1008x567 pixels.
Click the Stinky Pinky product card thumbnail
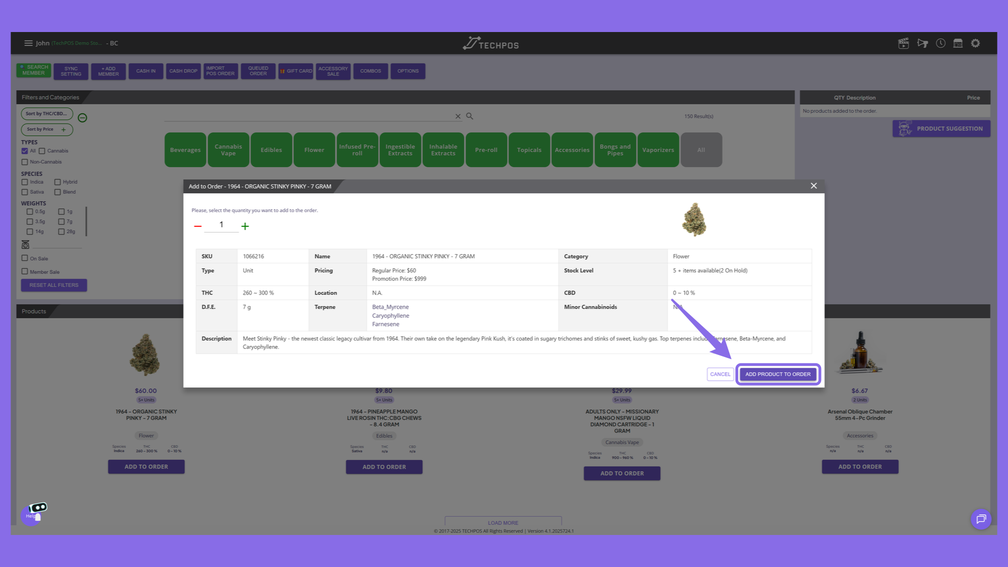pos(145,355)
